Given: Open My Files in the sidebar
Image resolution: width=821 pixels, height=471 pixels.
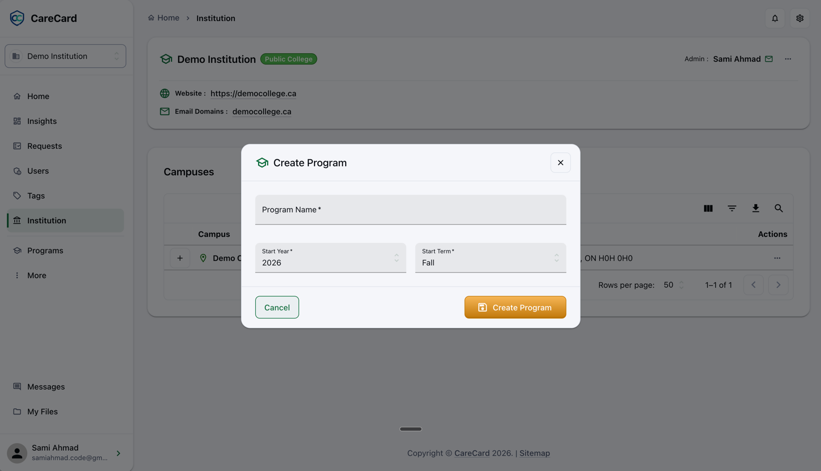Looking at the screenshot, I should pyautogui.click(x=66, y=412).
